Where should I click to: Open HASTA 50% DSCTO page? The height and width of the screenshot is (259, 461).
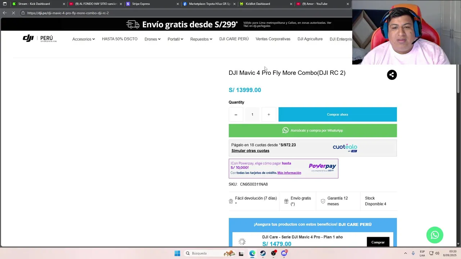point(120,39)
